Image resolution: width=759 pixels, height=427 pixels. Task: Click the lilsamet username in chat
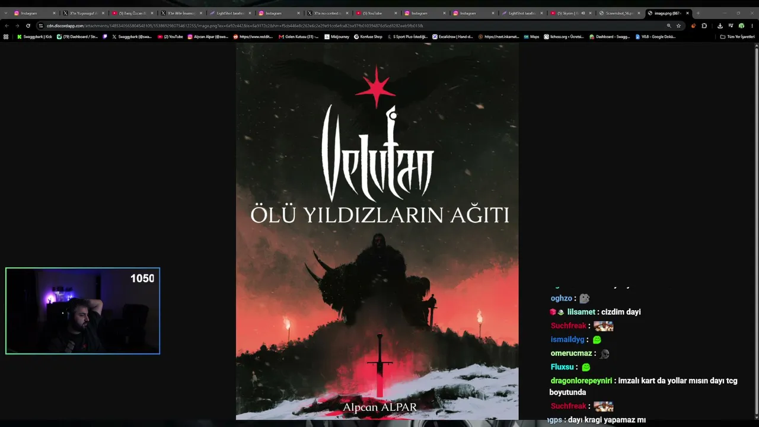click(x=581, y=312)
